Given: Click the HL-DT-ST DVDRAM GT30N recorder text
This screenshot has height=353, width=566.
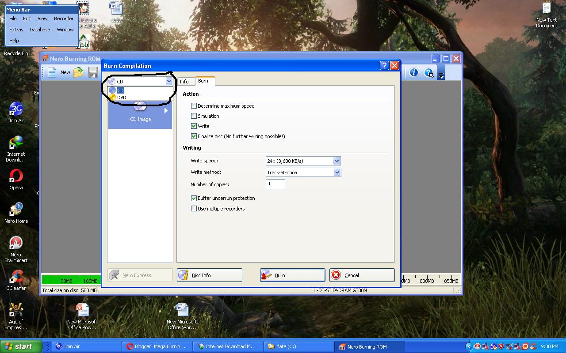Looking at the screenshot, I should tap(339, 290).
